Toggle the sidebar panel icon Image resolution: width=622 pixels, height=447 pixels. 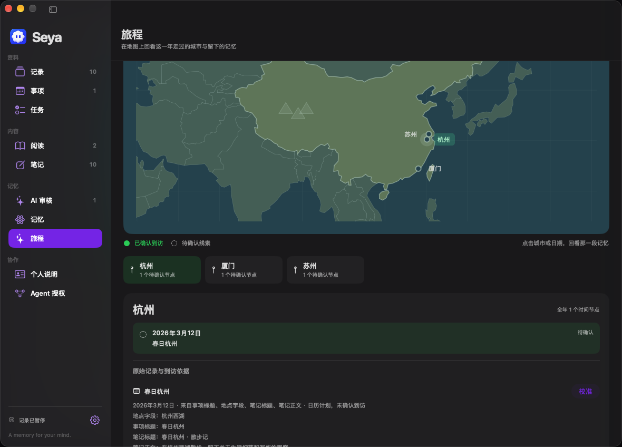[x=53, y=9]
